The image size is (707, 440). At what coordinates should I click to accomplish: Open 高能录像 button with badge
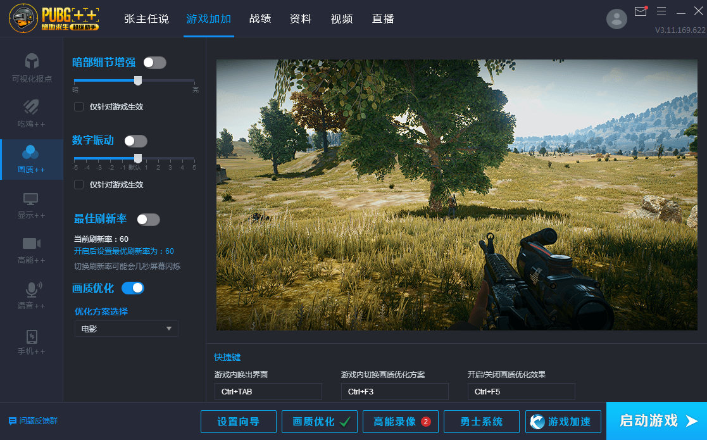401,422
